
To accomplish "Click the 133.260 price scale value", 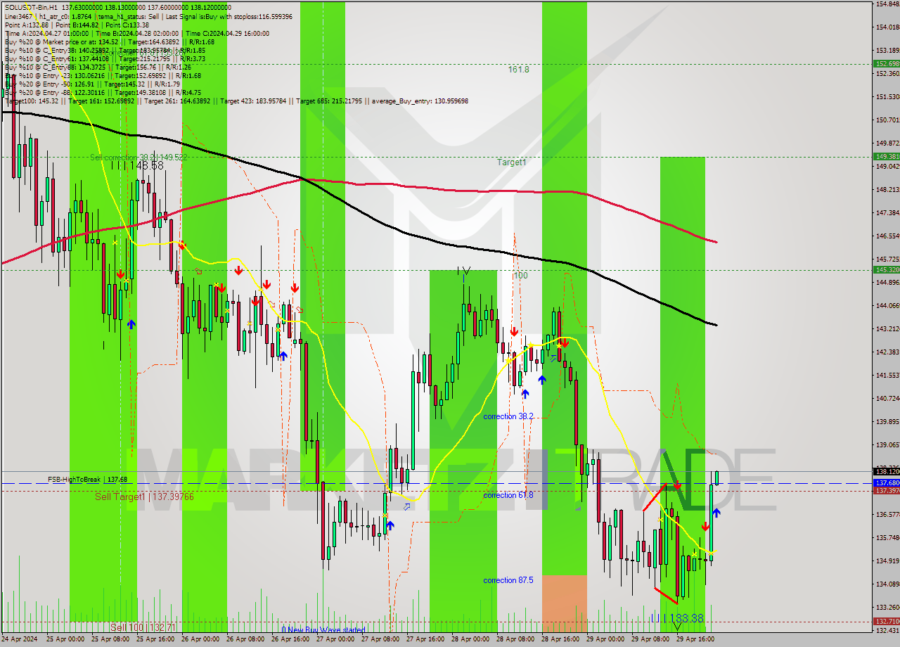I will coord(887,607).
